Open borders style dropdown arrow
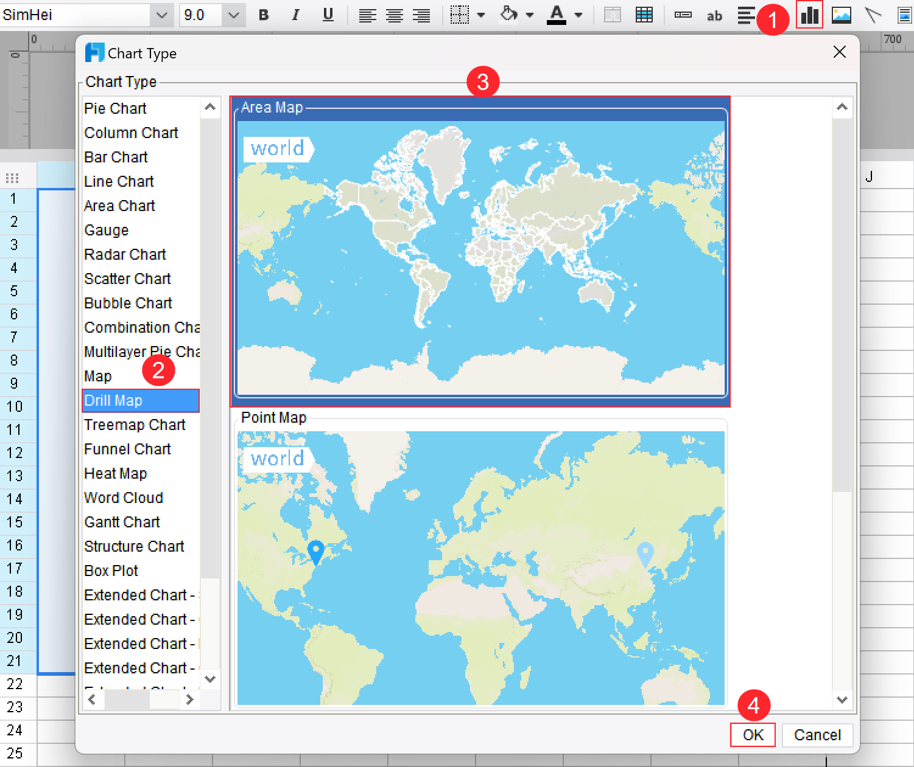Screen dimensions: 914x767 pos(481,15)
